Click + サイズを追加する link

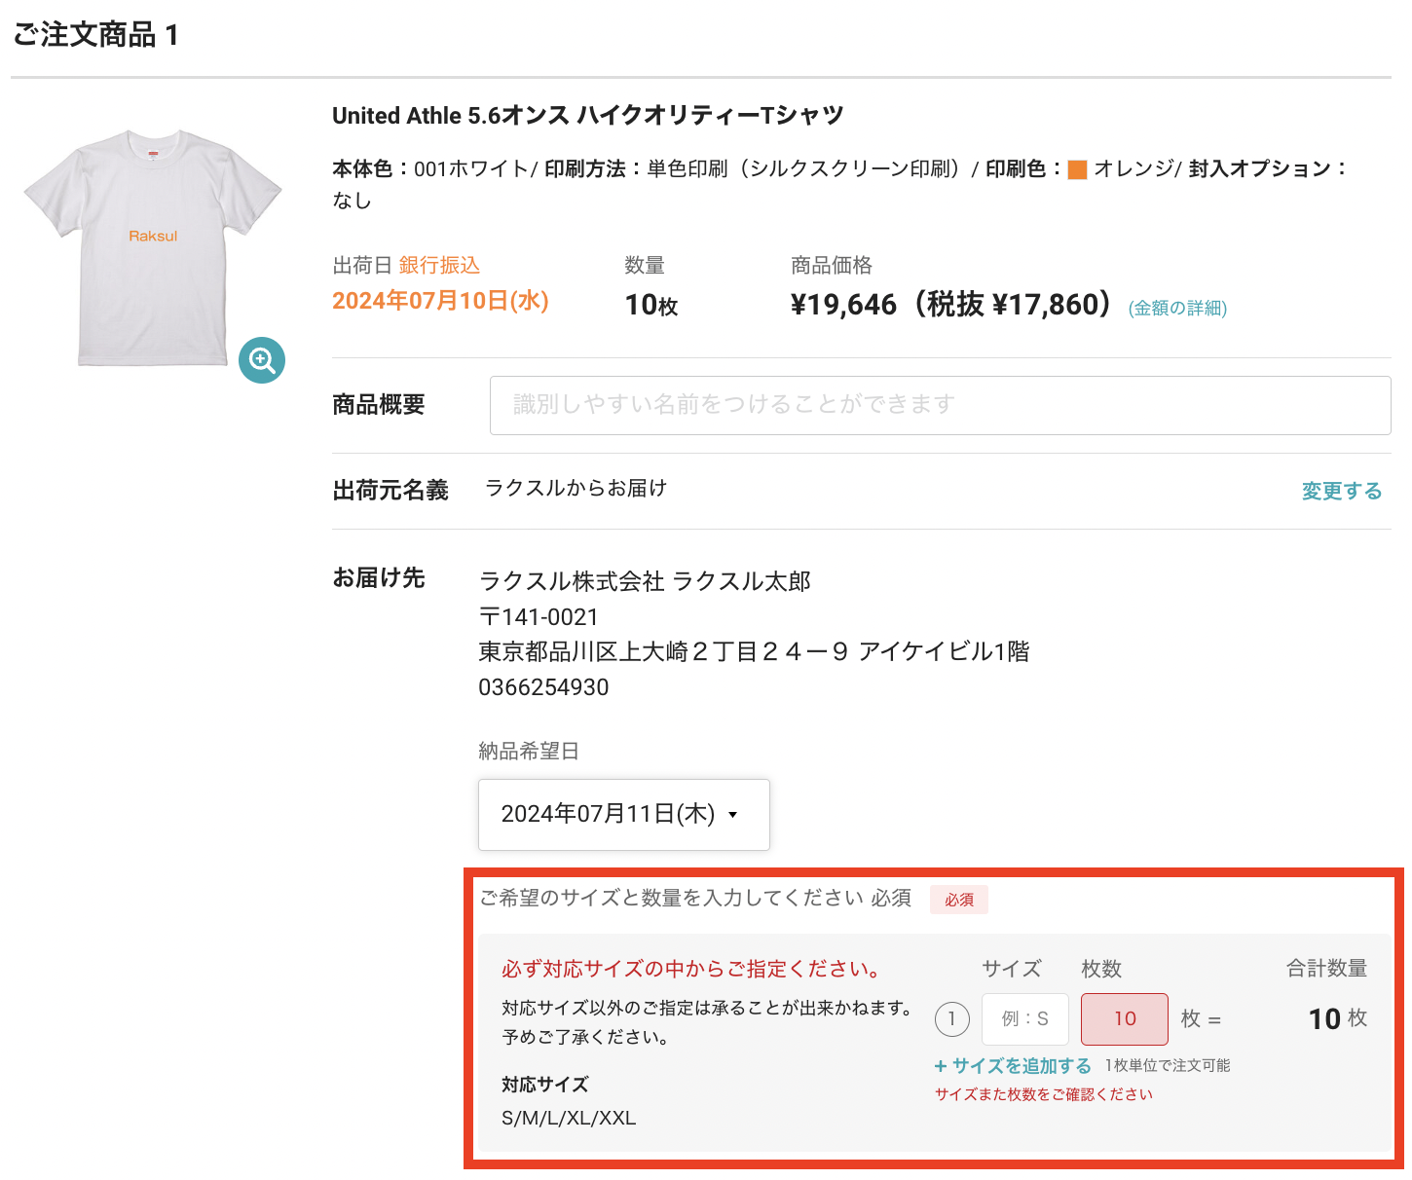[1013, 1066]
